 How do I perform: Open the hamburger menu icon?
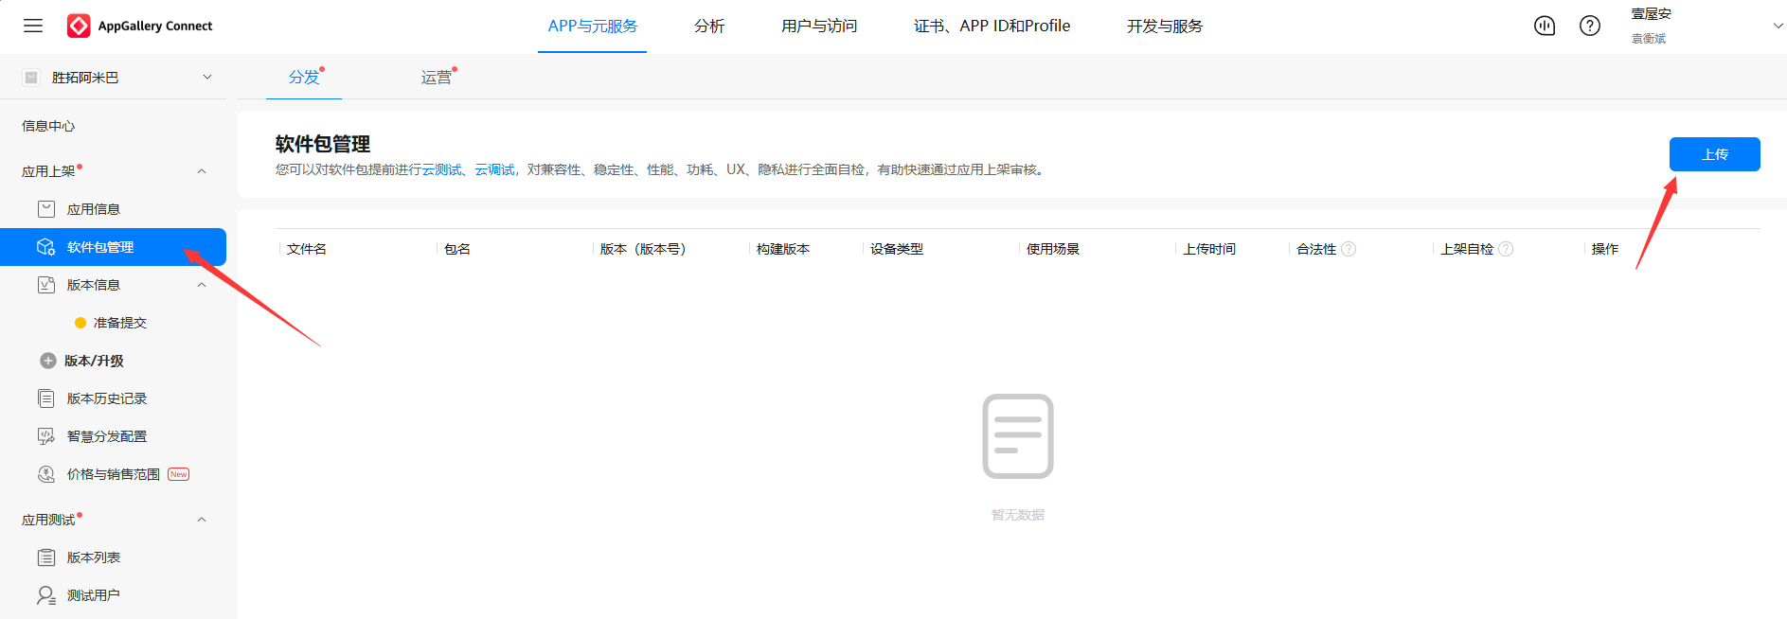[x=33, y=26]
